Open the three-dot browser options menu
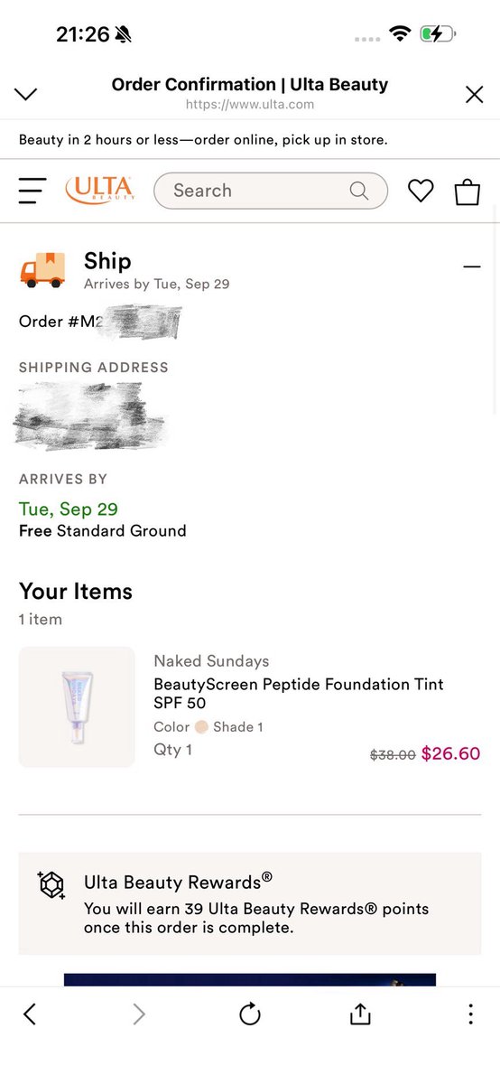The image size is (500, 1084). [x=470, y=1014]
